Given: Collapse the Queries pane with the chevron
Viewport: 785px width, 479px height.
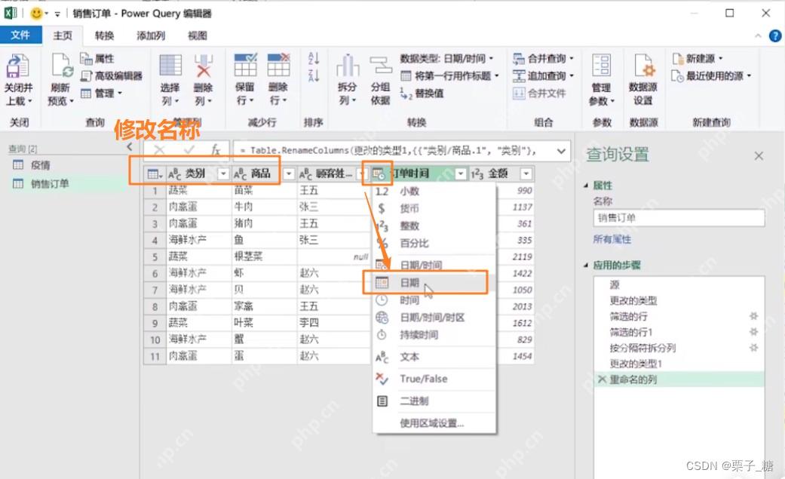Looking at the screenshot, I should pos(130,147).
